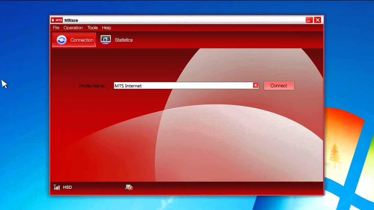Minimize the MBlaze window
Viewport: 374px width, 210px height.
click(x=309, y=20)
